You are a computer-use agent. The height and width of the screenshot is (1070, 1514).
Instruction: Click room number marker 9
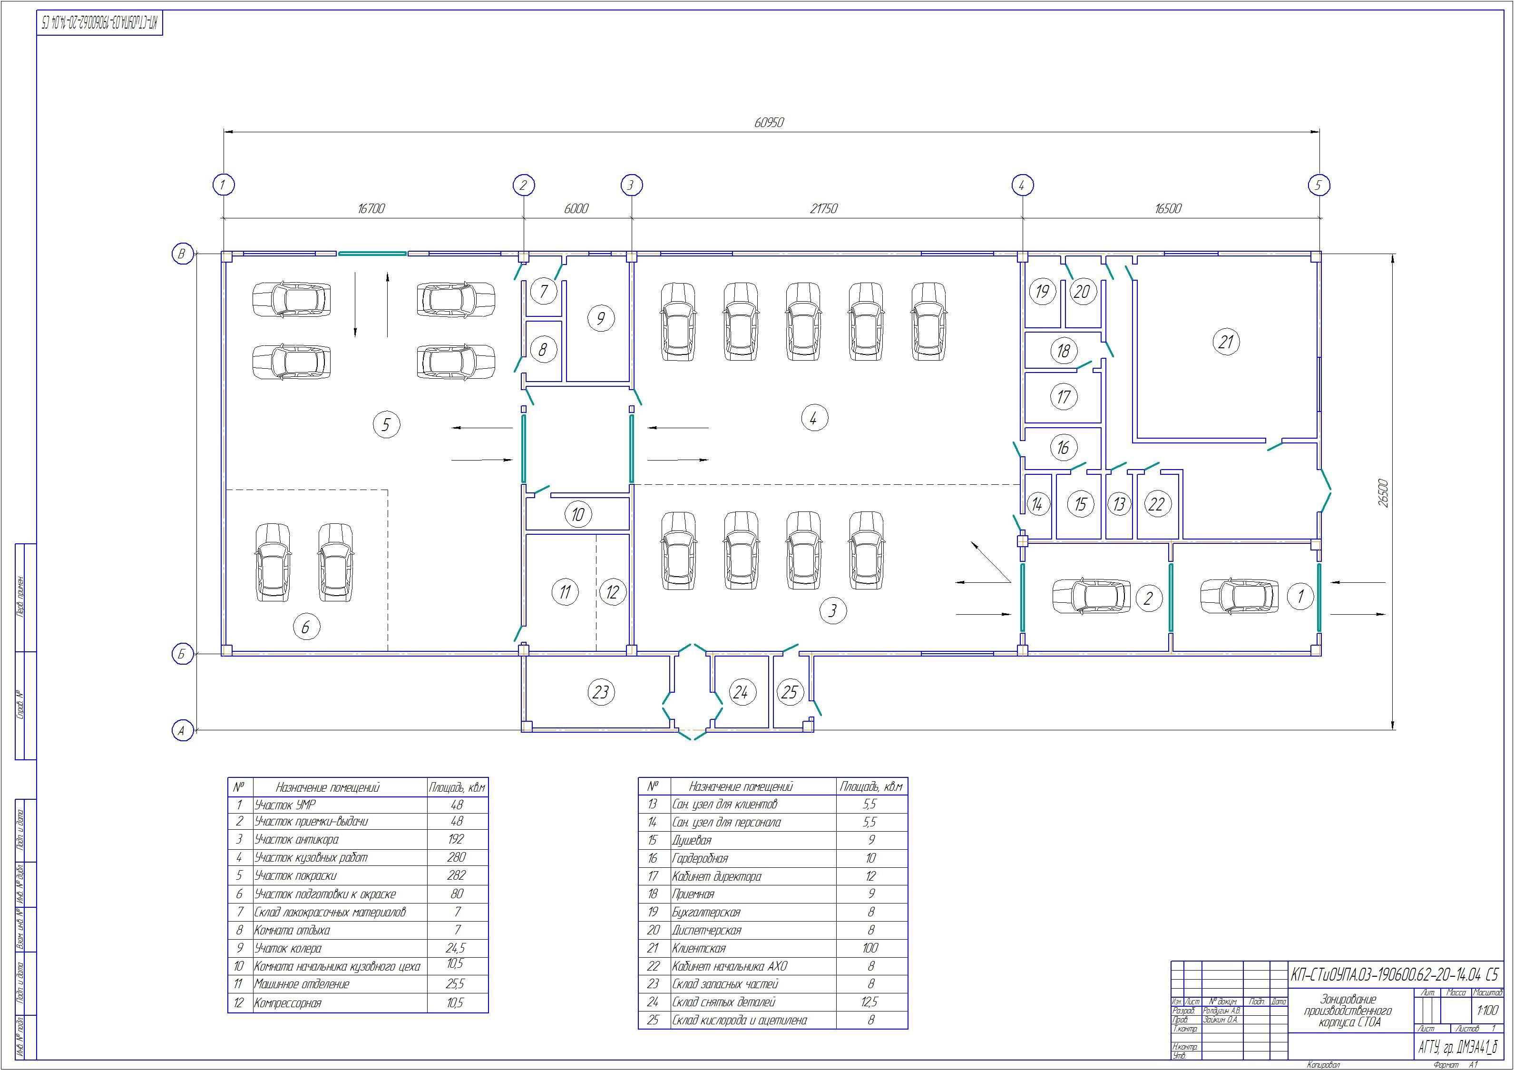(x=601, y=319)
